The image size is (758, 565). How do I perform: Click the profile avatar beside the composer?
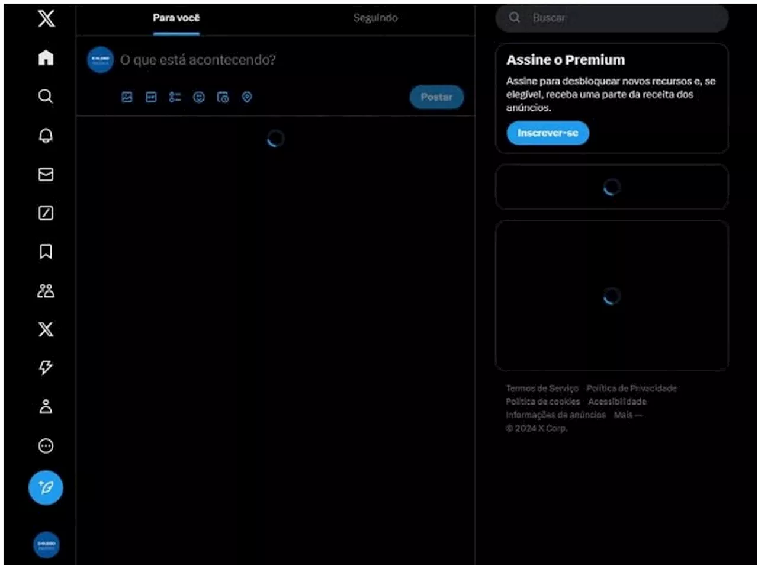101,60
